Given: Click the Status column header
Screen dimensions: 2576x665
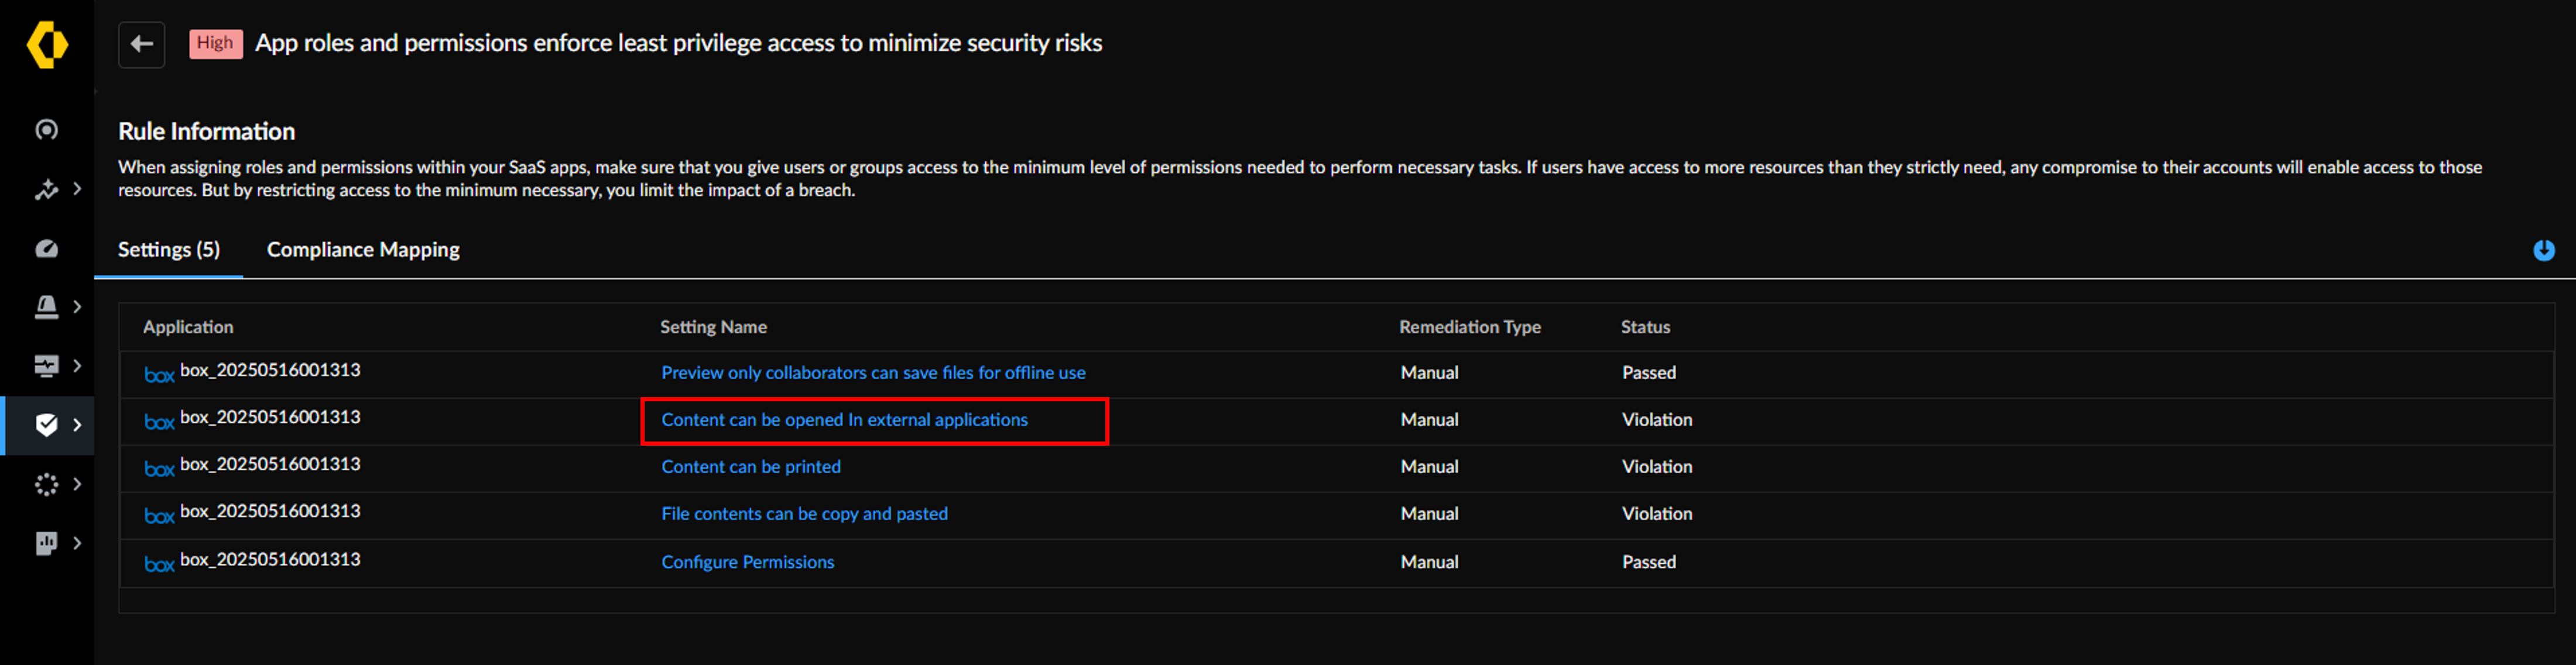Looking at the screenshot, I should (1645, 328).
